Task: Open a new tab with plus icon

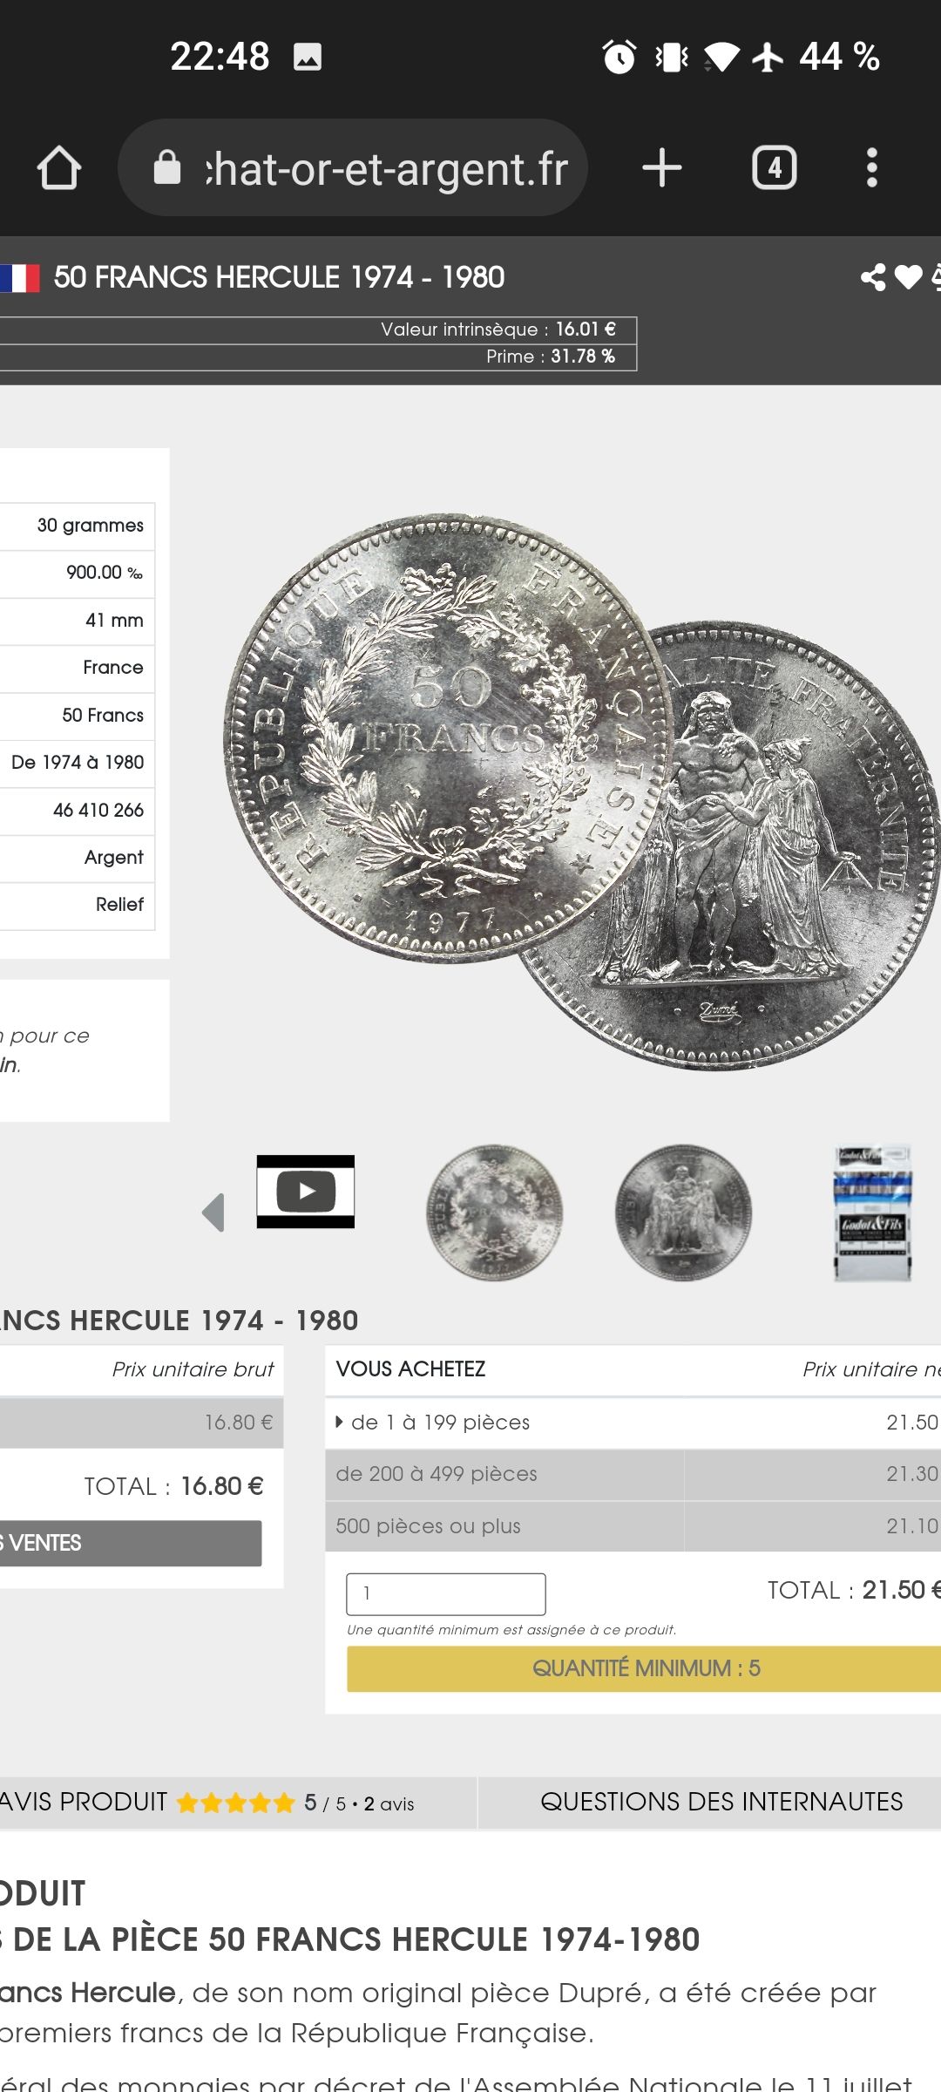Action: [x=662, y=167]
